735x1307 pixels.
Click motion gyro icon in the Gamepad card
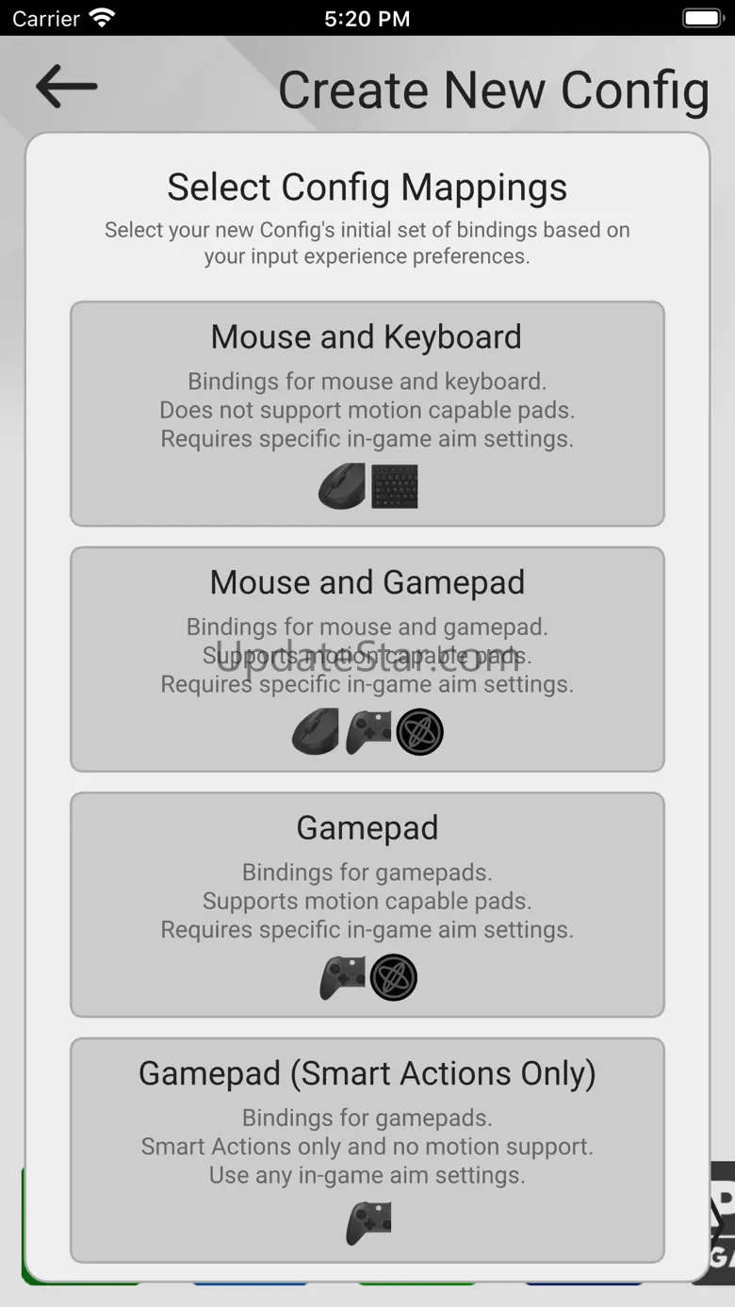[393, 977]
